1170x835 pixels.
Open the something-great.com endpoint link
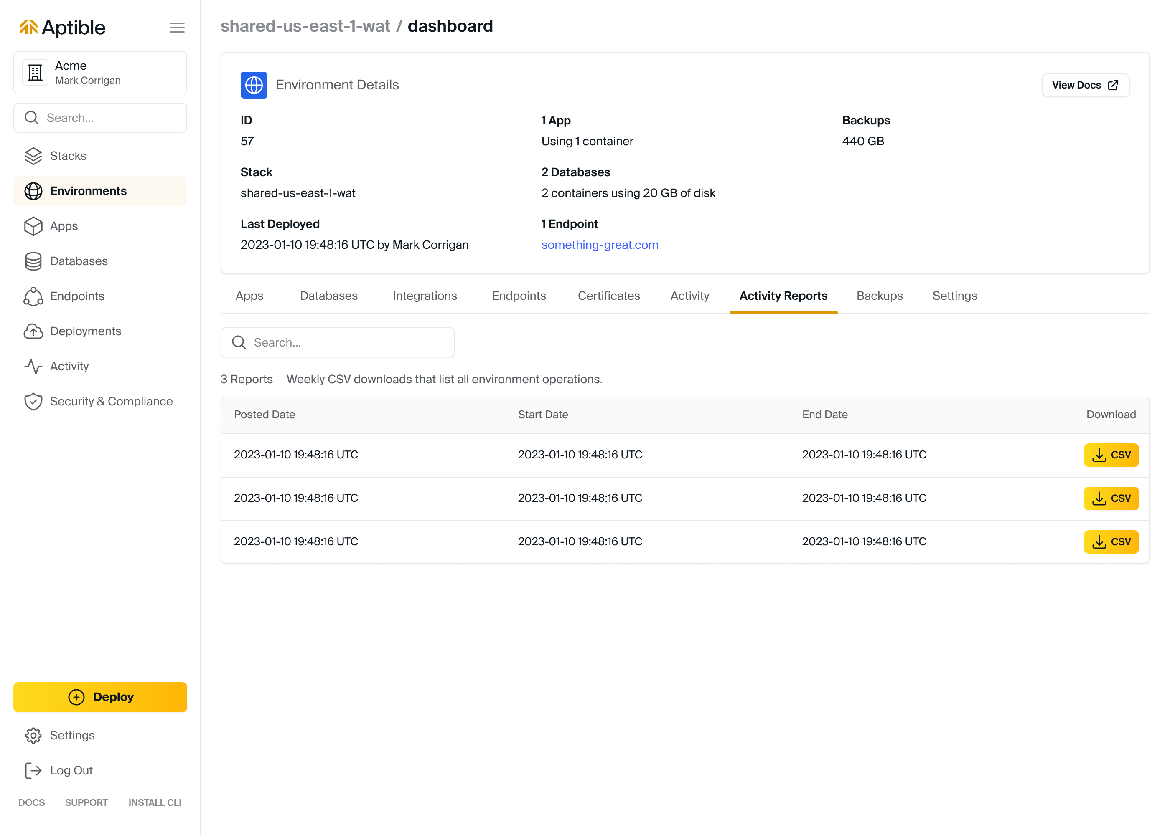point(599,245)
